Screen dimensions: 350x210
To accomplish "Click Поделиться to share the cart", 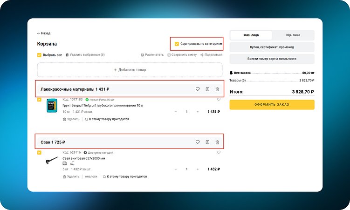I will point(211,55).
